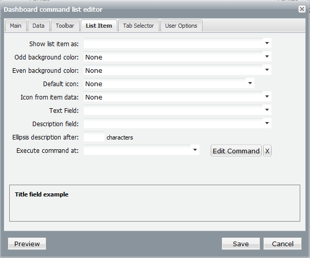
Task: Expand the Odd background color dropdown
Action: [x=267, y=56]
